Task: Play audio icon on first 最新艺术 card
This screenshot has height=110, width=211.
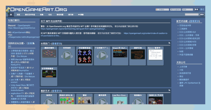Action: (49, 101)
